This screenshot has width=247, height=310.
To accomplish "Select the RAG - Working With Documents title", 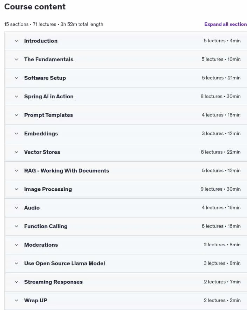I will click(x=67, y=171).
